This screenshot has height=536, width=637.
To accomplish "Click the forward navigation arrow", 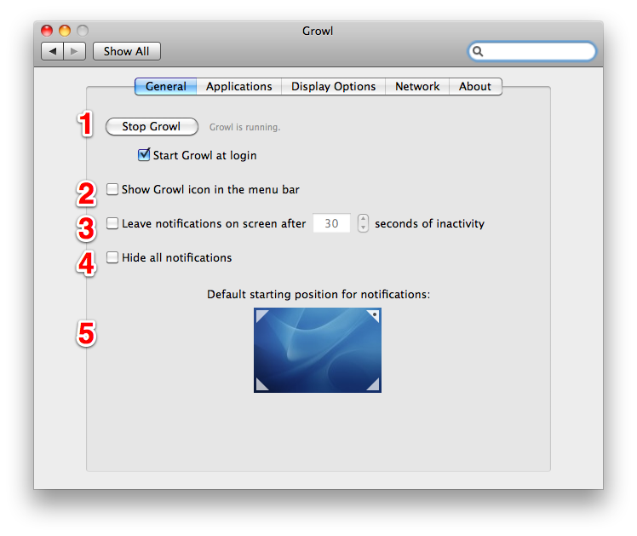I will pos(75,51).
